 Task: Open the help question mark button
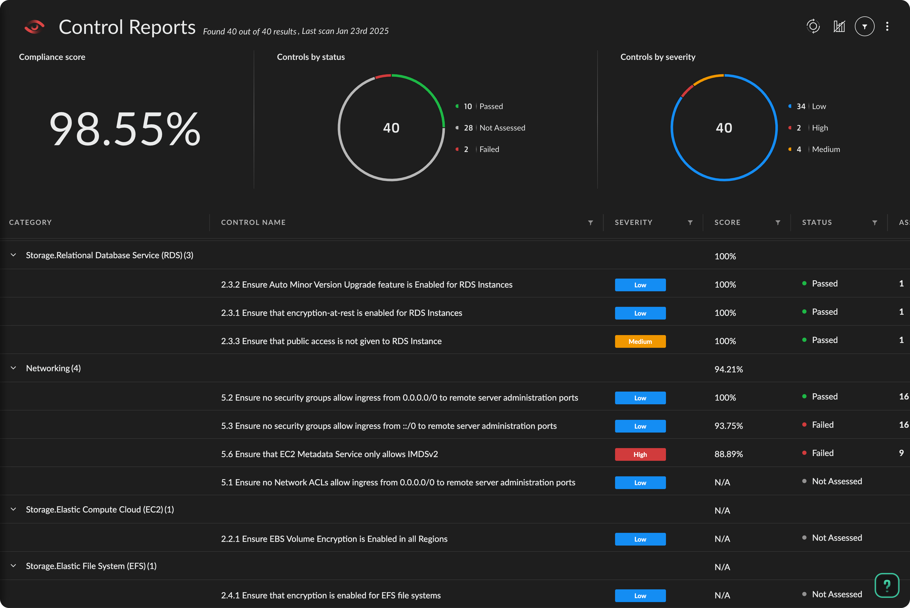click(887, 585)
